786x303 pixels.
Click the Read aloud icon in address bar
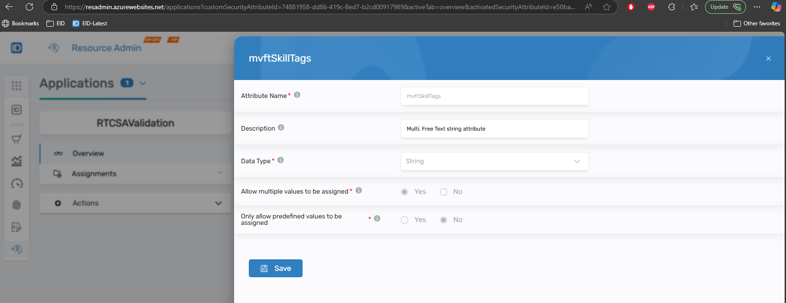[588, 7]
